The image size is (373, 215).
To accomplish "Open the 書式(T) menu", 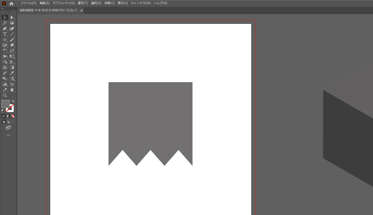I will pos(83,3).
